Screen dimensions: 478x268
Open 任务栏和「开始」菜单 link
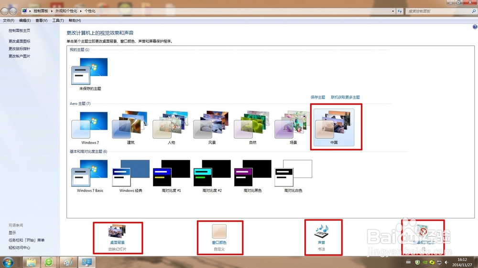click(x=26, y=240)
